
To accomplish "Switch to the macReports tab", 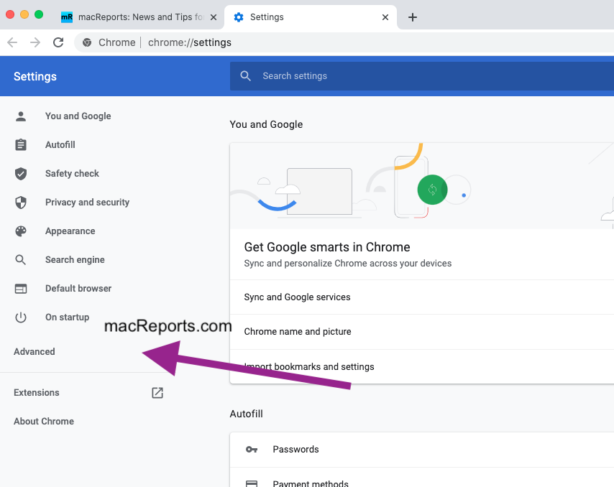I will point(139,17).
